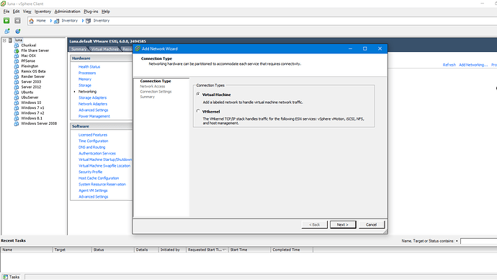
Task: Open the Host Cache Configuration link
Action: 99,178
